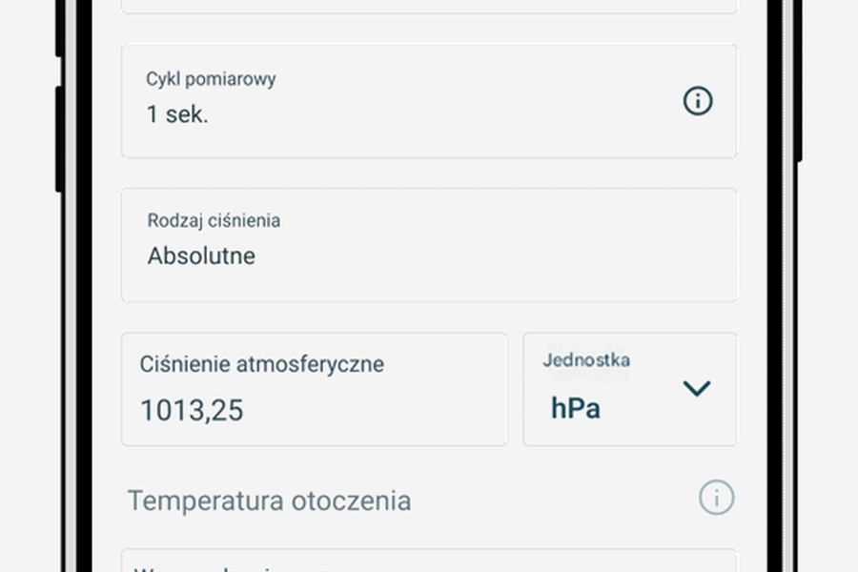Image resolution: width=858 pixels, height=572 pixels.
Task: Click the Jednostka label
Action: pos(587,360)
